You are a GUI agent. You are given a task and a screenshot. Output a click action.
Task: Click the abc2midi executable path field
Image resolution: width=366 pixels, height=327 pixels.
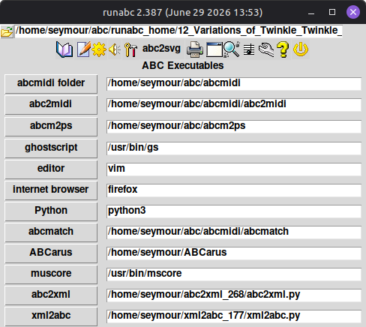[234, 105]
